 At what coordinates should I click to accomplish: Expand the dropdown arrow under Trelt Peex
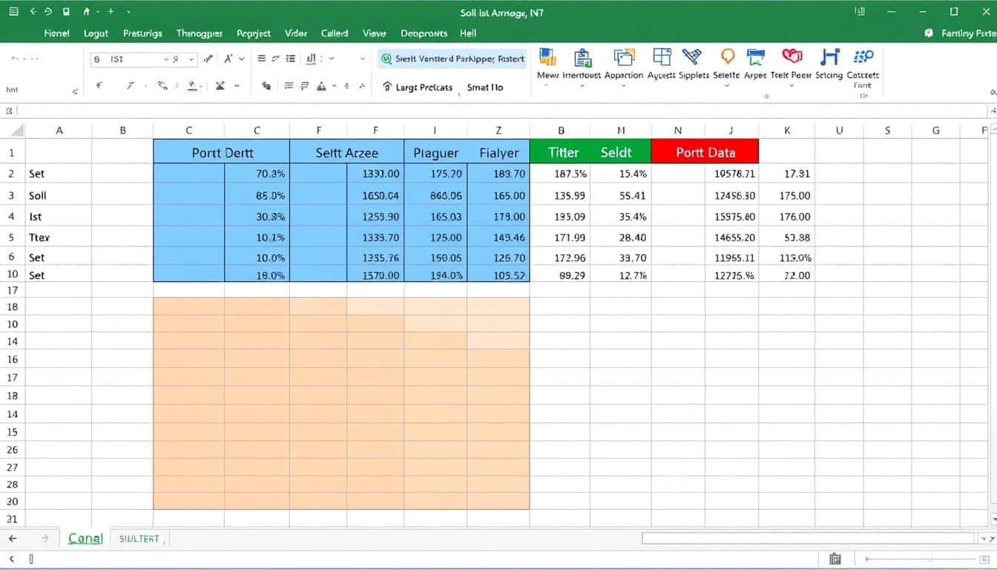(791, 85)
